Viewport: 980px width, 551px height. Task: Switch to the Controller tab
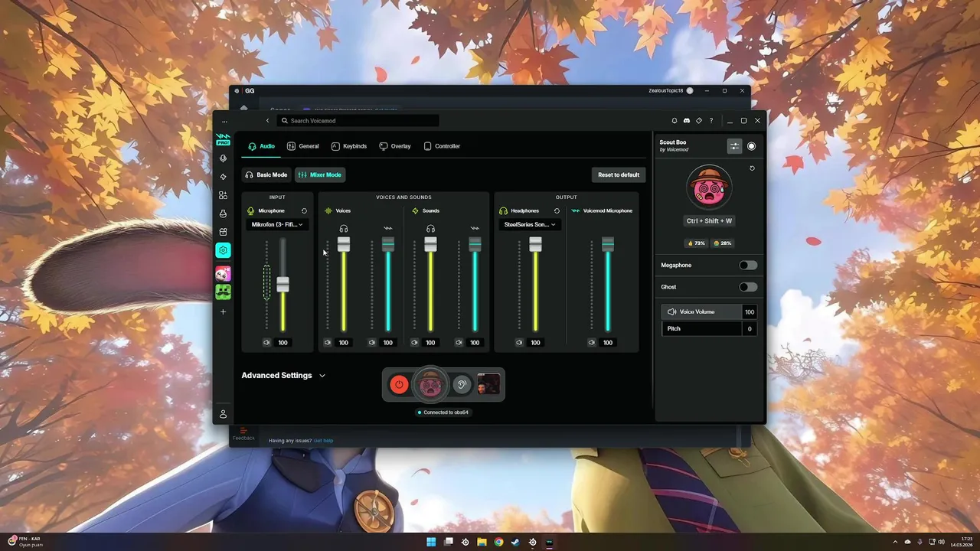tap(442, 146)
